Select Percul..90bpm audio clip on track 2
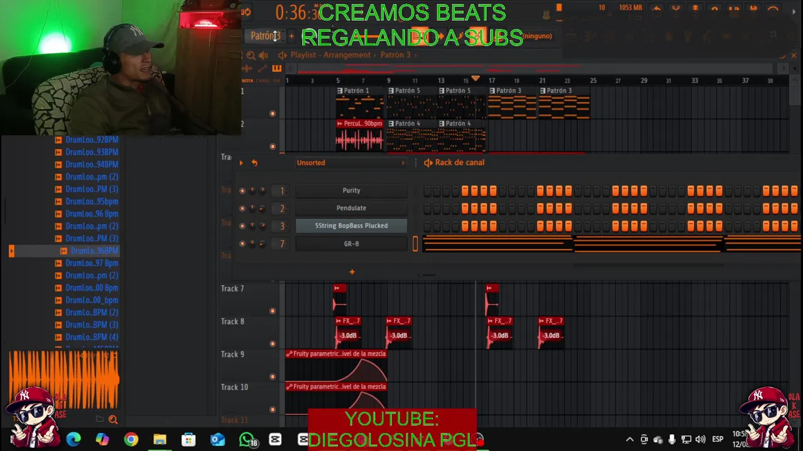The height and width of the screenshot is (451, 803). click(x=360, y=135)
